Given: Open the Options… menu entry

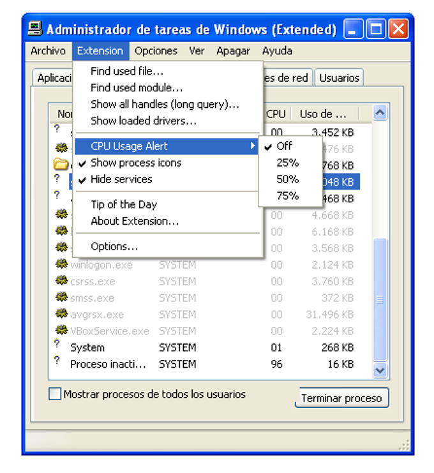Looking at the screenshot, I should click(x=167, y=246).
